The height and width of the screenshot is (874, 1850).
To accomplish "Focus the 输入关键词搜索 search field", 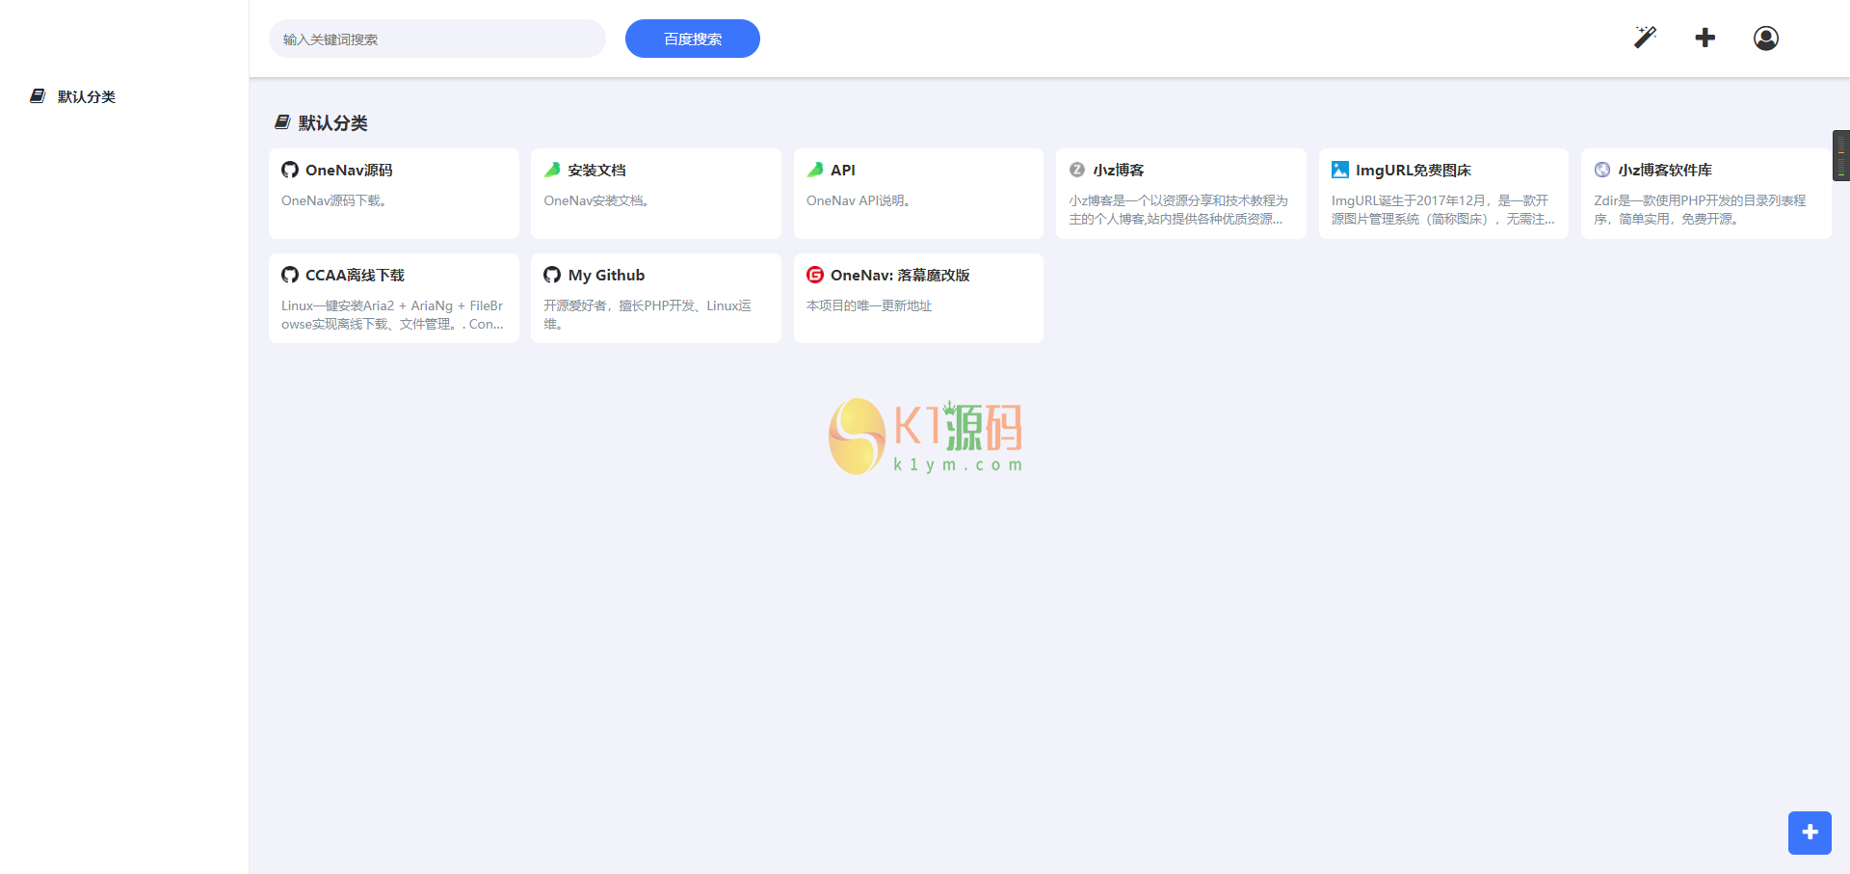I will pyautogui.click(x=437, y=39).
